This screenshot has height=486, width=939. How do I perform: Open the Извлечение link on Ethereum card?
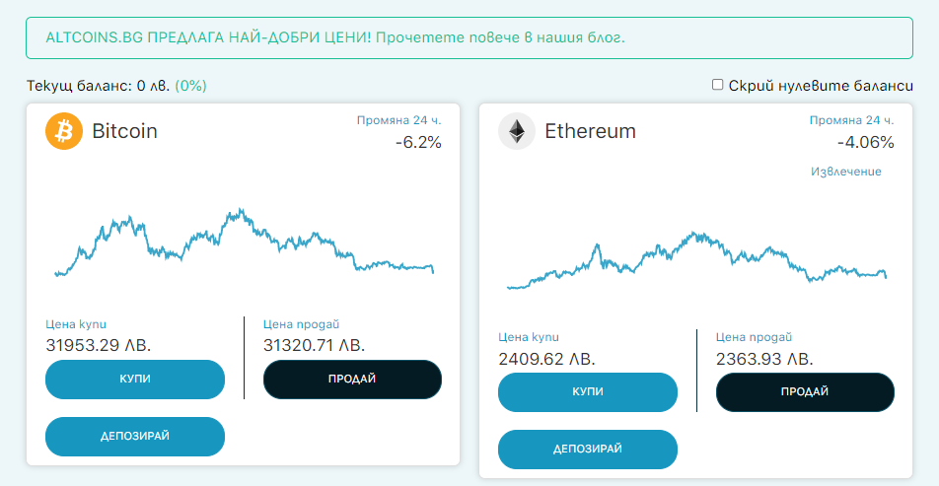(846, 172)
